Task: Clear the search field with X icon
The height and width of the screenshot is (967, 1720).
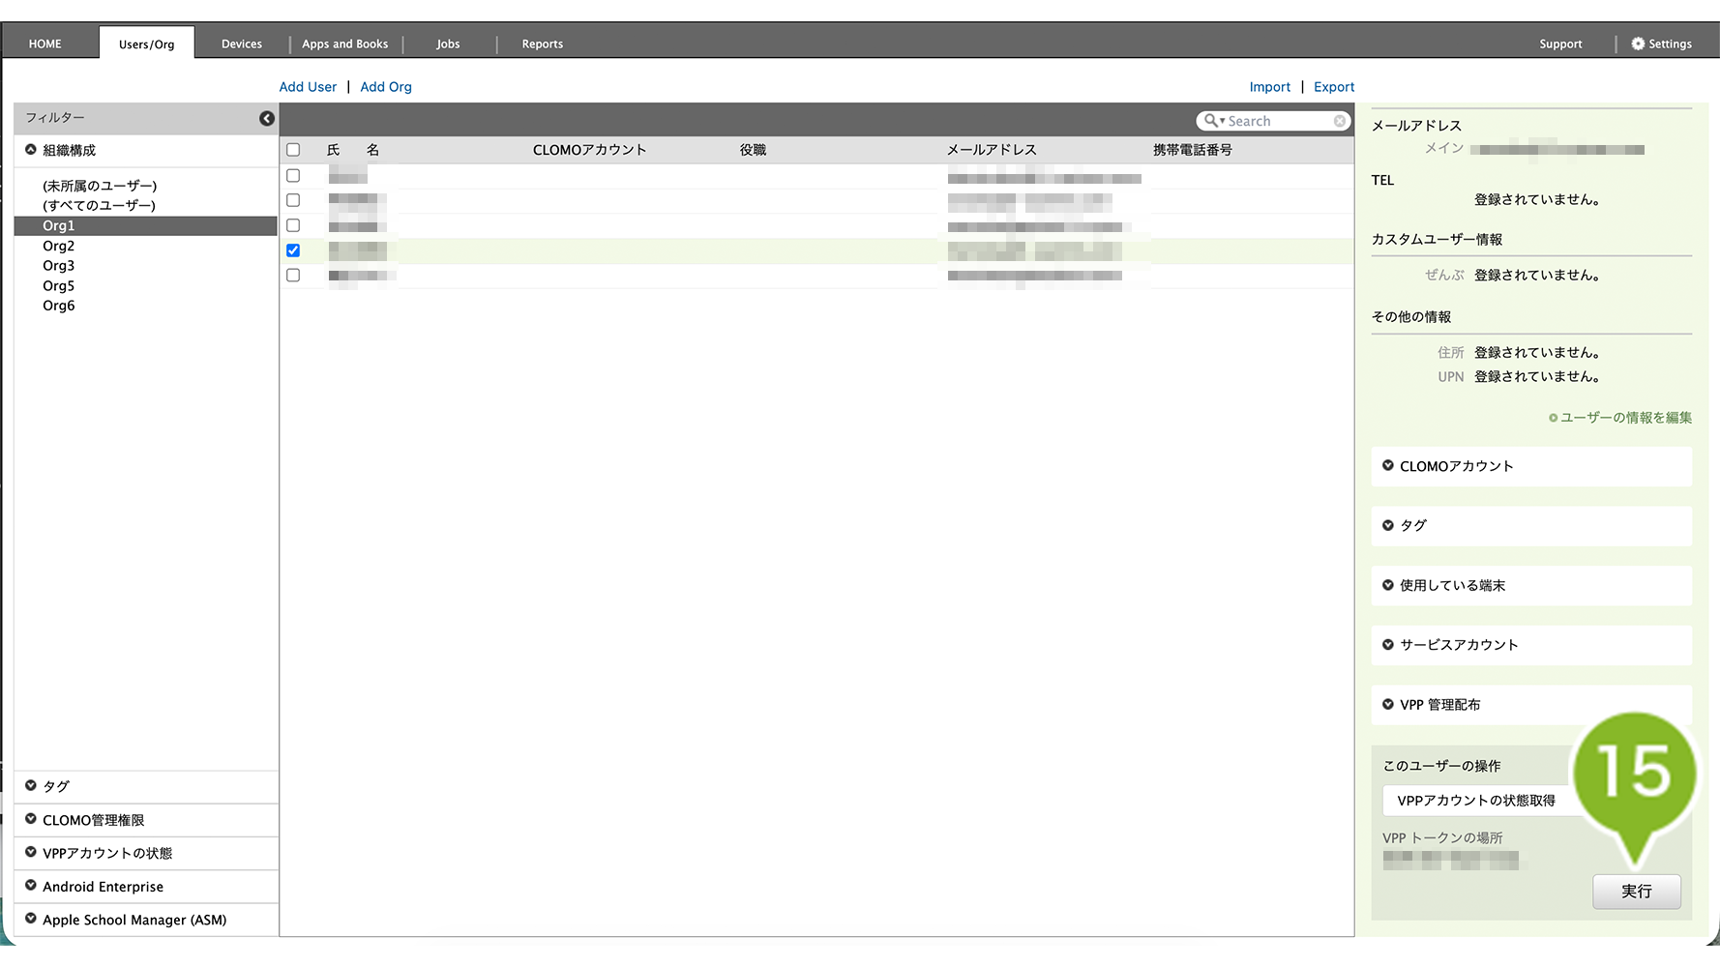Action: pyautogui.click(x=1340, y=121)
